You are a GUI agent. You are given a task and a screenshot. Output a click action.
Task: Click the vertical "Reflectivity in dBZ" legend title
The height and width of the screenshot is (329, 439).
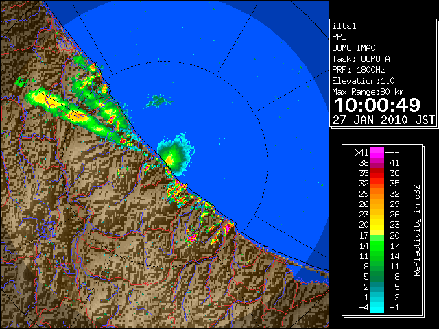pos(417,230)
